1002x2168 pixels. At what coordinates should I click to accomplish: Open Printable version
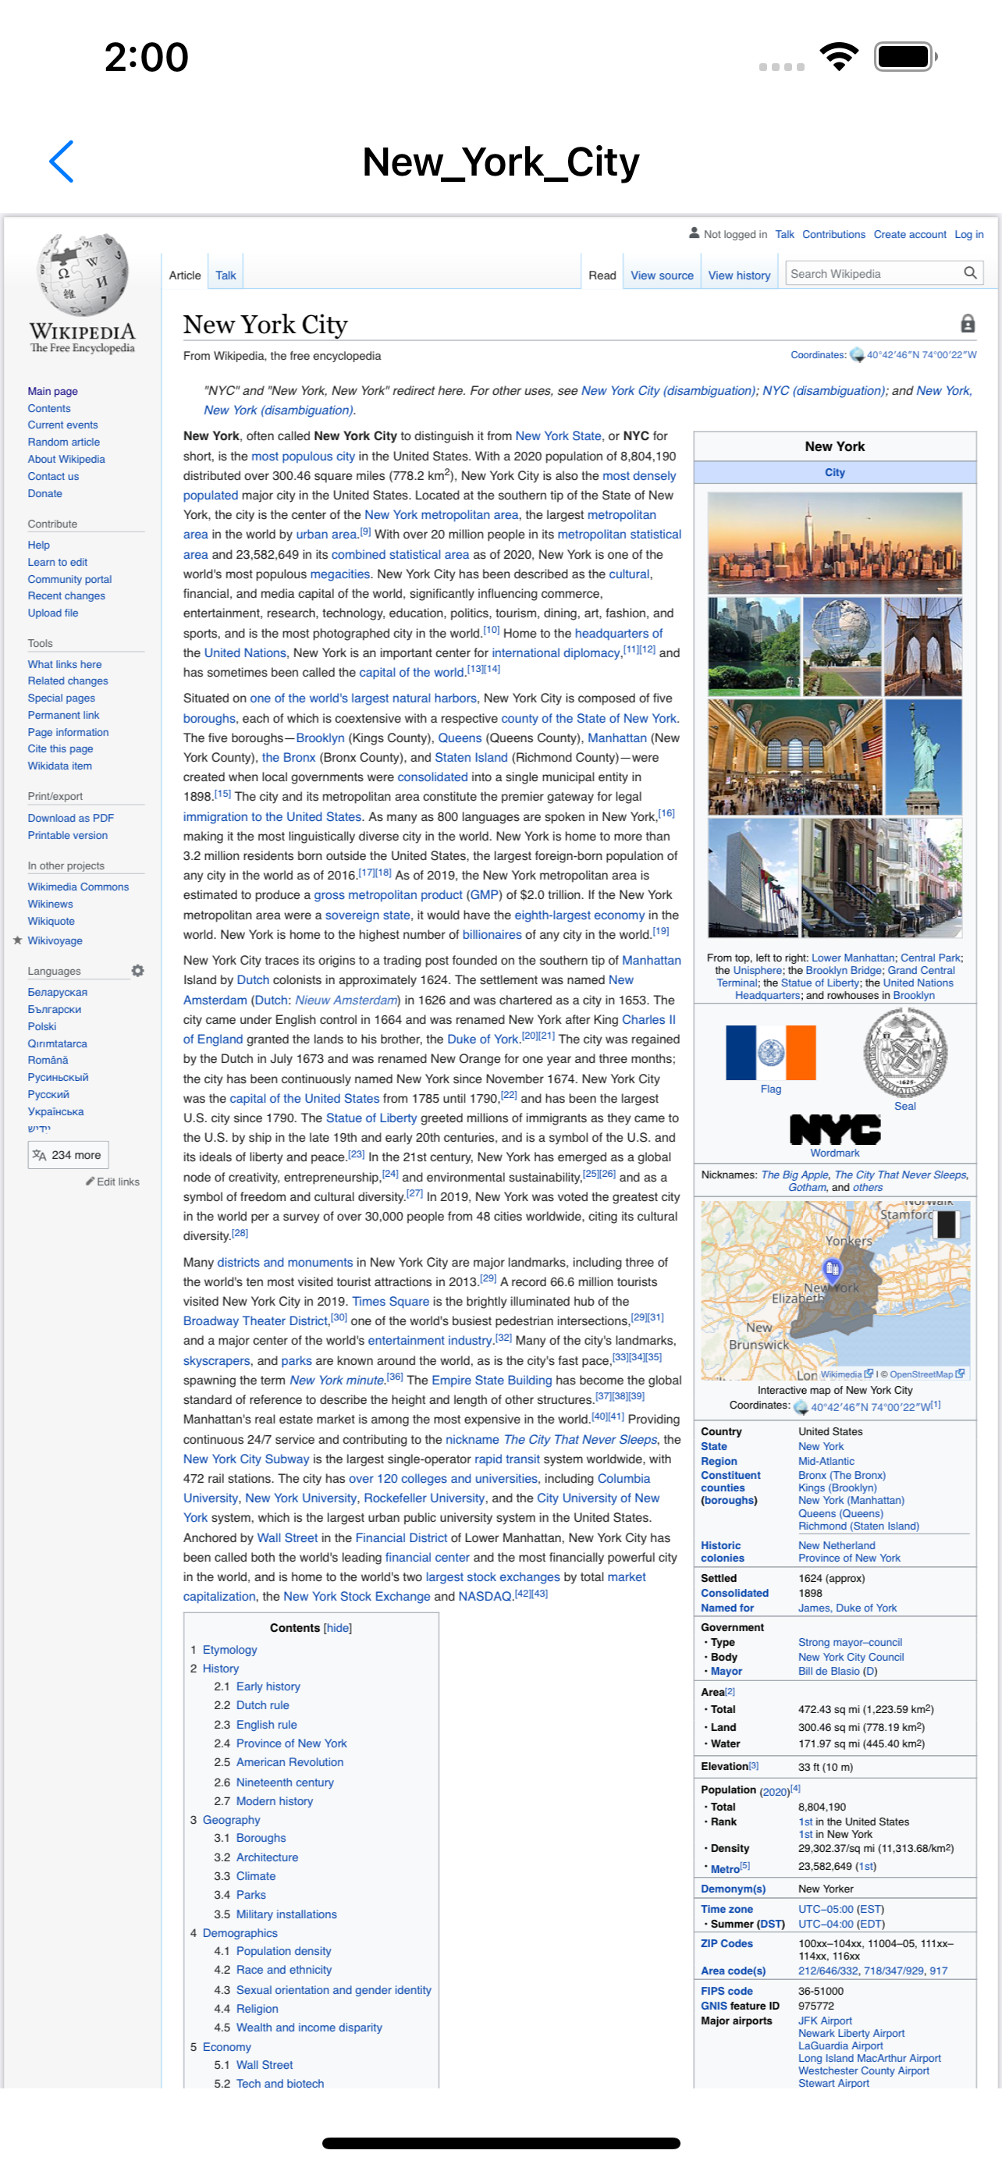tap(67, 835)
